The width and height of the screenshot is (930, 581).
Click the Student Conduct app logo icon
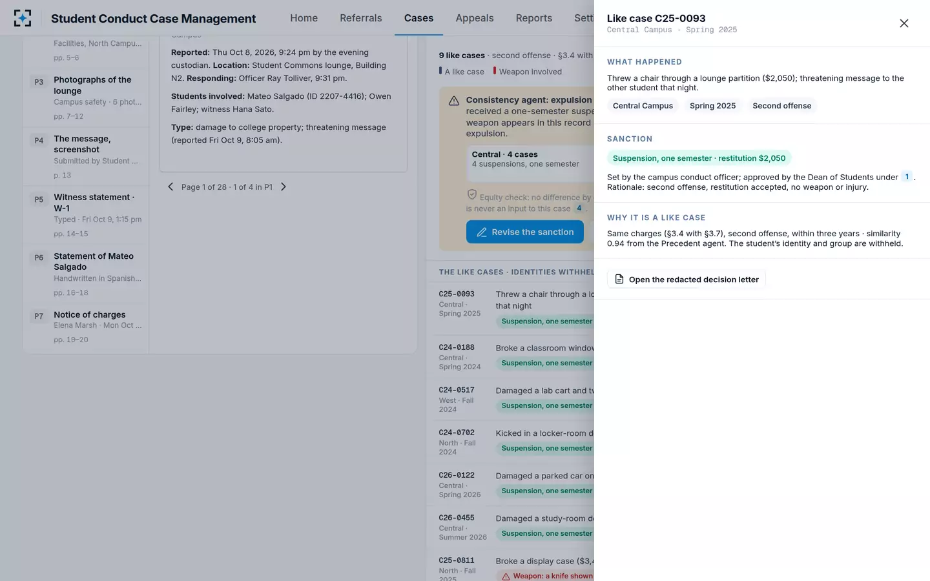pos(23,18)
